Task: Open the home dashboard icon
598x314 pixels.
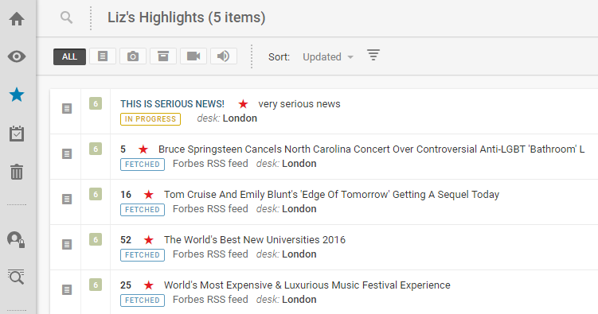Action: 17,18
